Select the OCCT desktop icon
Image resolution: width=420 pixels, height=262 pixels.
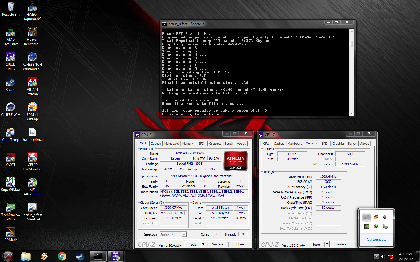click(x=11, y=160)
